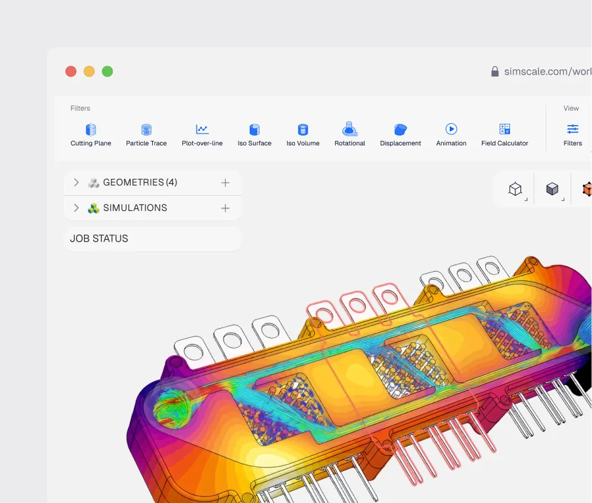Viewport: 592px width, 503px height.
Task: Choose the Rotational filter
Action: pos(349,134)
